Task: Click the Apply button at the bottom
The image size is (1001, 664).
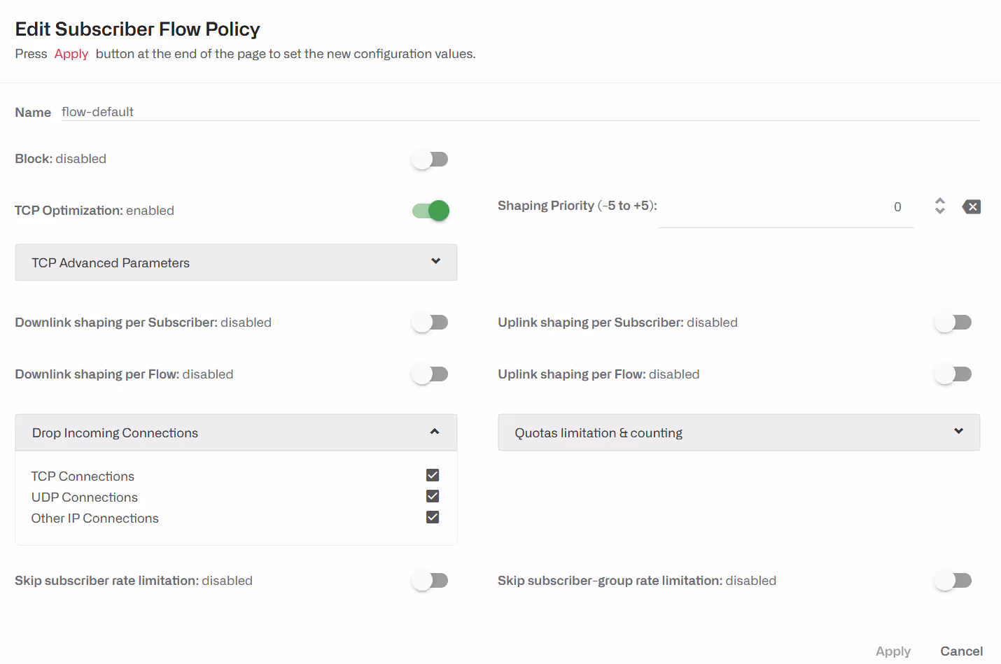Action: (x=893, y=651)
